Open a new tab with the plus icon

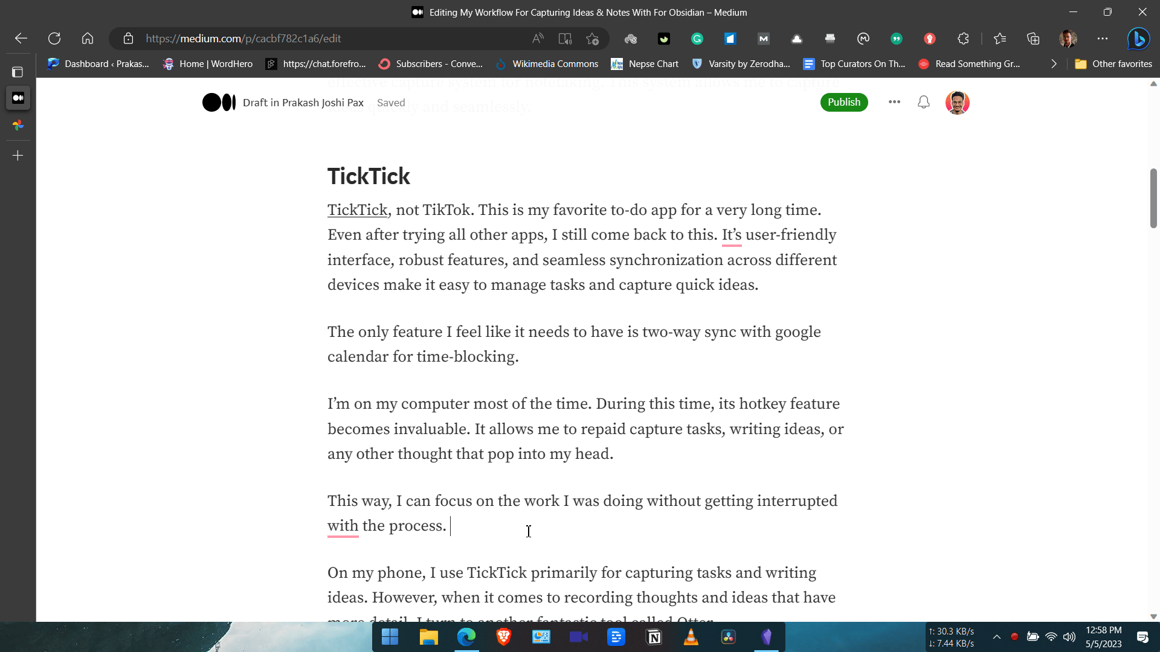click(x=18, y=156)
